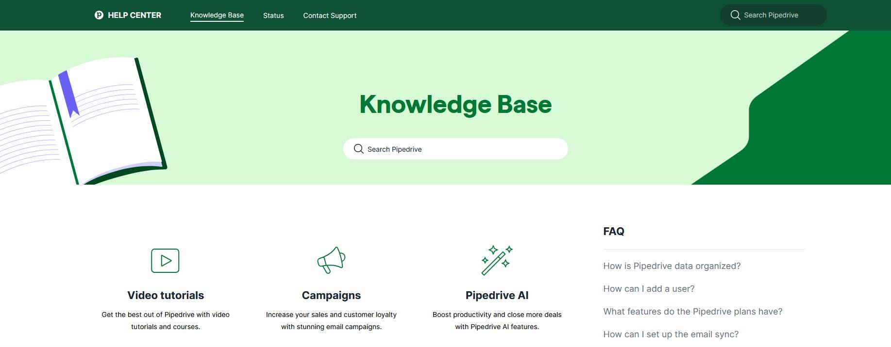This screenshot has height=347, width=891.
Task: Open FAQ about Pipedrive plan features
Action: tap(693, 312)
